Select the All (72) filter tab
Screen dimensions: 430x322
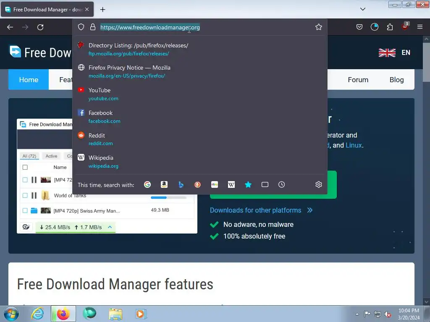(29, 156)
